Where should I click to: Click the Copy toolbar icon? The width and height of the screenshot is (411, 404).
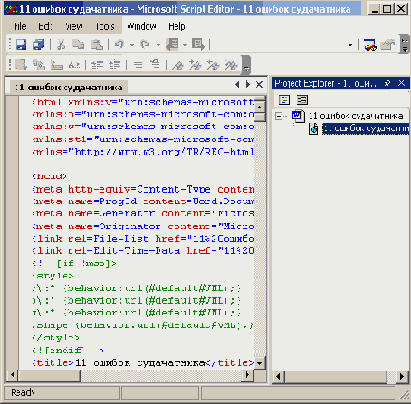pyautogui.click(x=79, y=44)
